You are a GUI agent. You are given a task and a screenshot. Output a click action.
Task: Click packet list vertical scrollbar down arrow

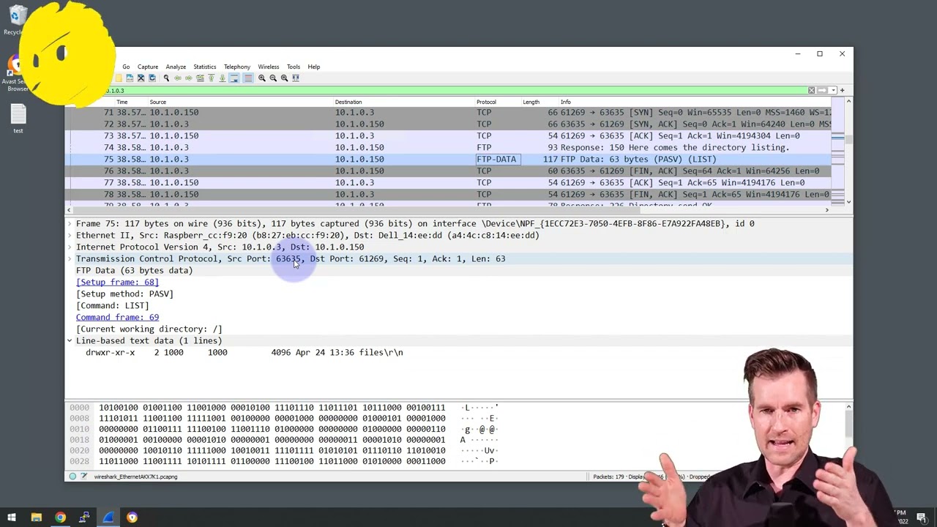click(848, 202)
